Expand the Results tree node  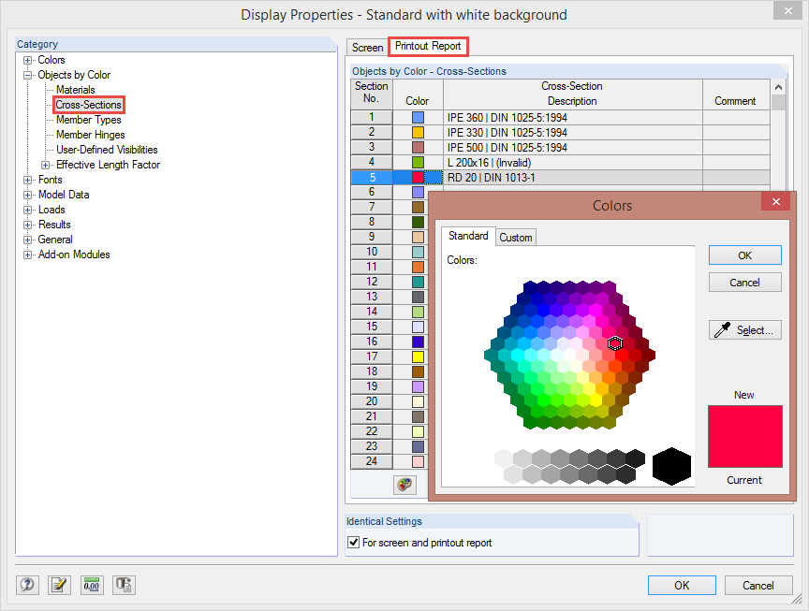(x=27, y=225)
